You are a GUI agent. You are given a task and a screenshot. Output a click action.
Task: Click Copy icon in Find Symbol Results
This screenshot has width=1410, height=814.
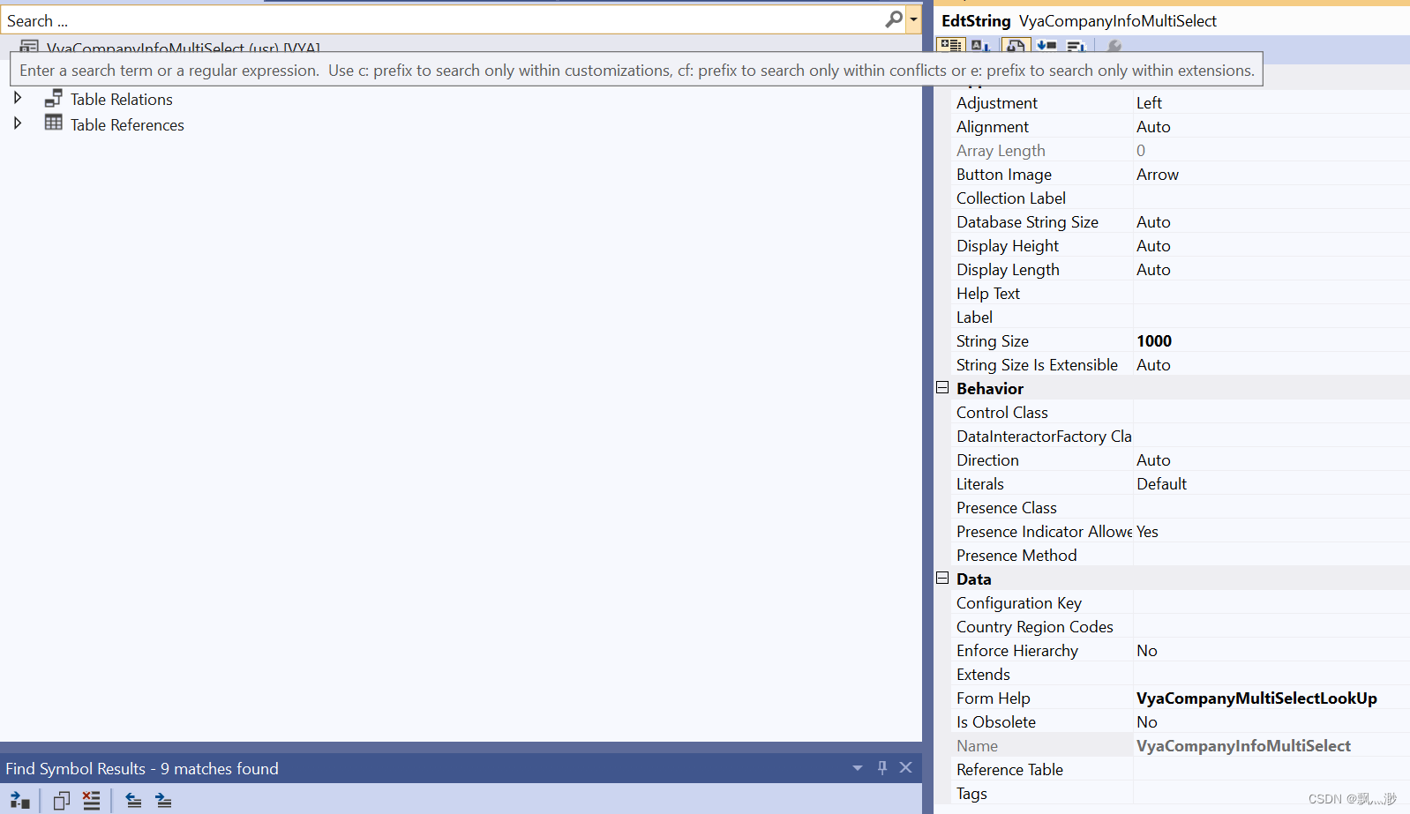click(62, 801)
